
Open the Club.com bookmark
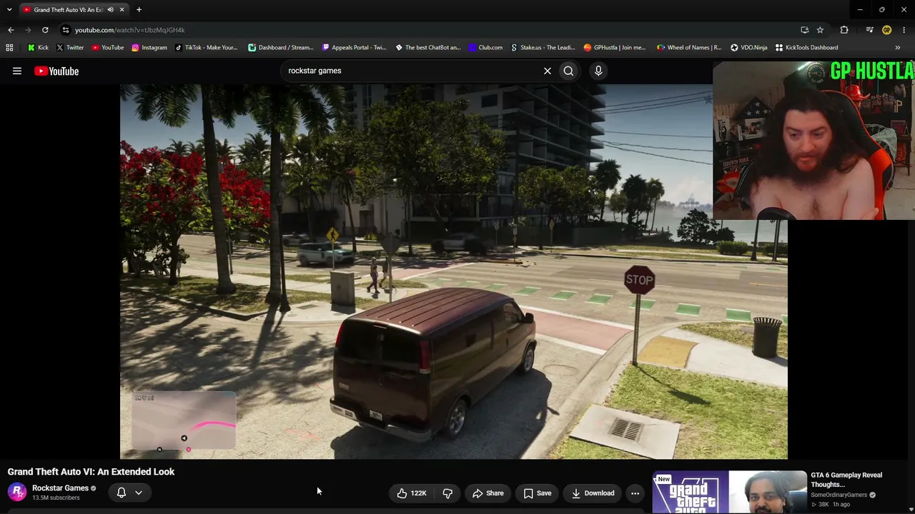click(485, 48)
